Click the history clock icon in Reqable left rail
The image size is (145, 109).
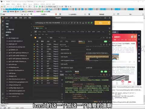pyautogui.click(x=3, y=33)
